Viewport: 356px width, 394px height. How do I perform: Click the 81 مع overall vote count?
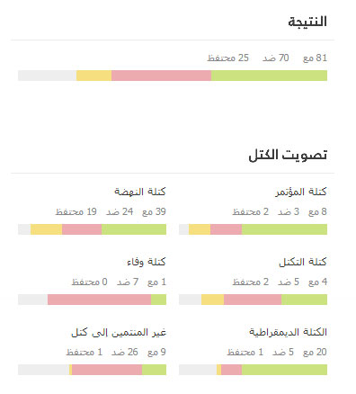tap(315, 58)
